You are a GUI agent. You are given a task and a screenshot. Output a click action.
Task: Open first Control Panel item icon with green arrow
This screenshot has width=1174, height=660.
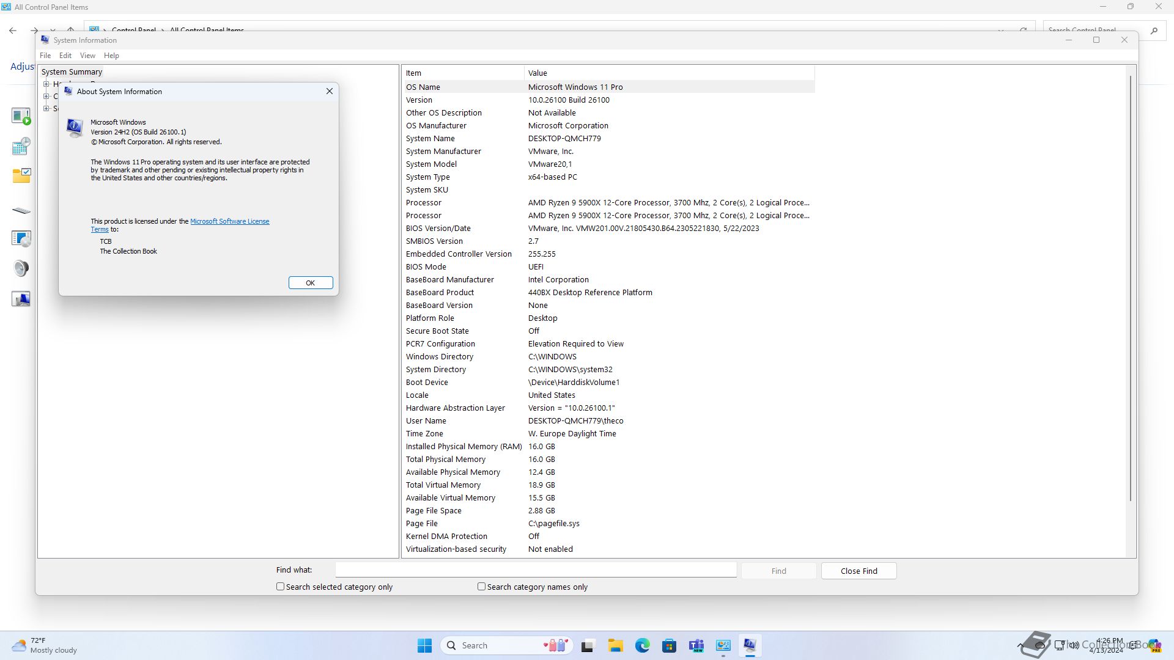pos(21,116)
